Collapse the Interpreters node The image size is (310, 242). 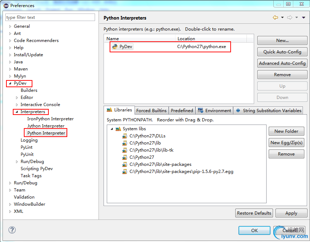click(x=17, y=112)
